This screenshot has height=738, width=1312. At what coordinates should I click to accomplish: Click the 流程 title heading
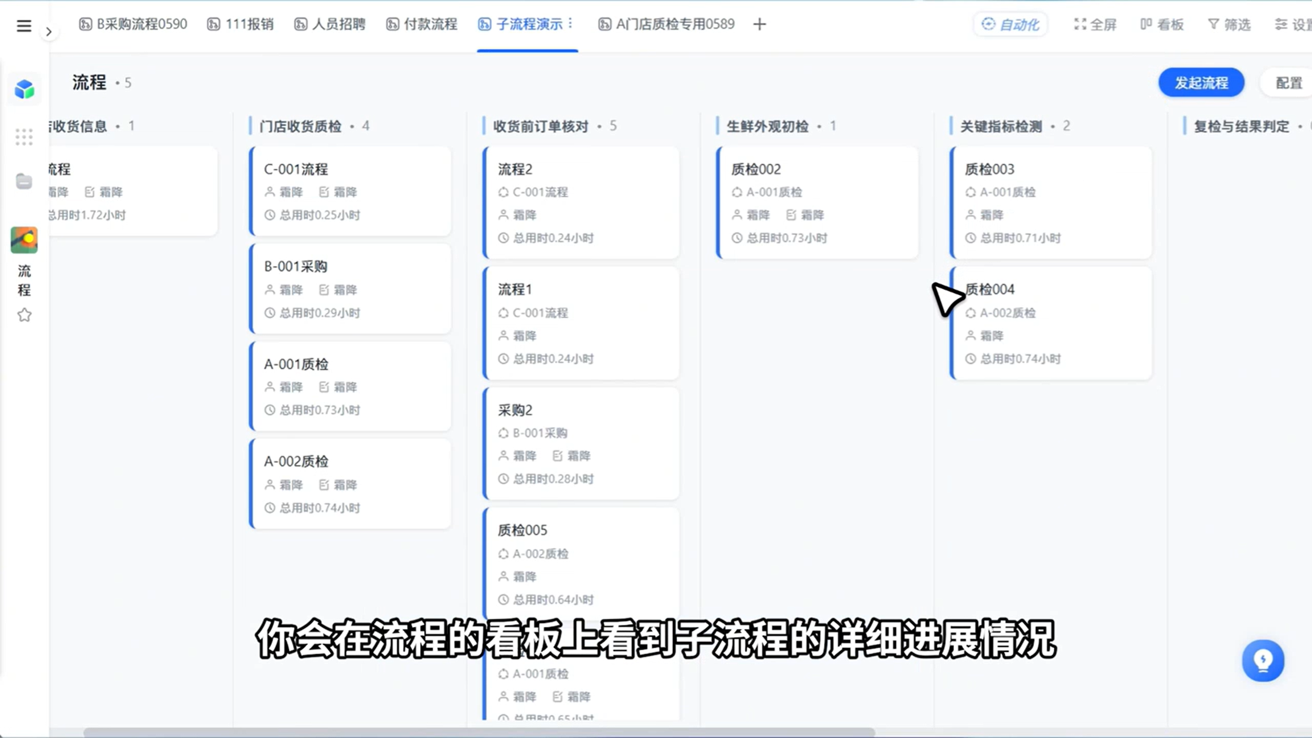click(x=89, y=83)
